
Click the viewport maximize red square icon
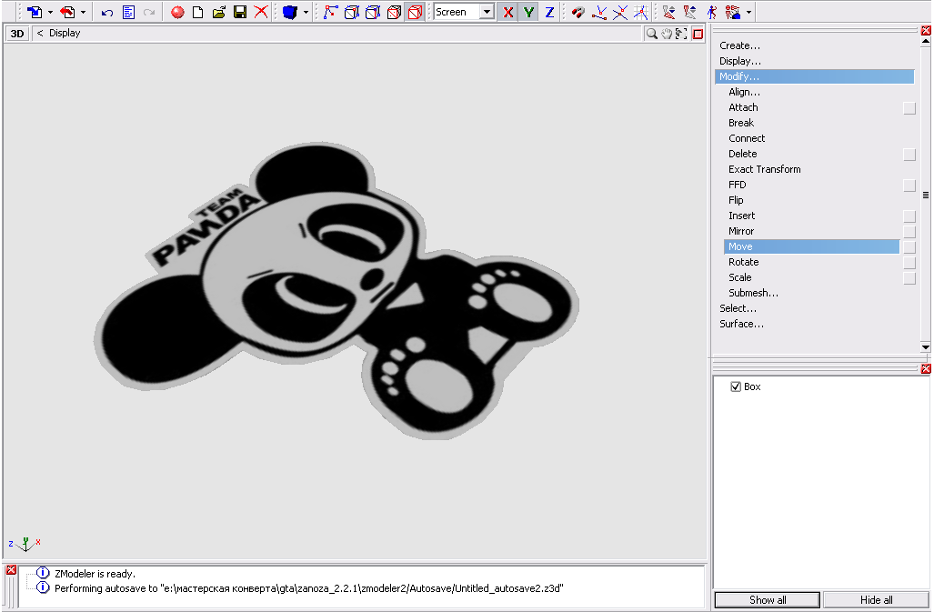coord(698,34)
